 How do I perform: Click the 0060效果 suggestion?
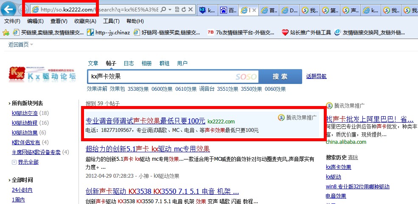pyautogui.click(x=275, y=89)
